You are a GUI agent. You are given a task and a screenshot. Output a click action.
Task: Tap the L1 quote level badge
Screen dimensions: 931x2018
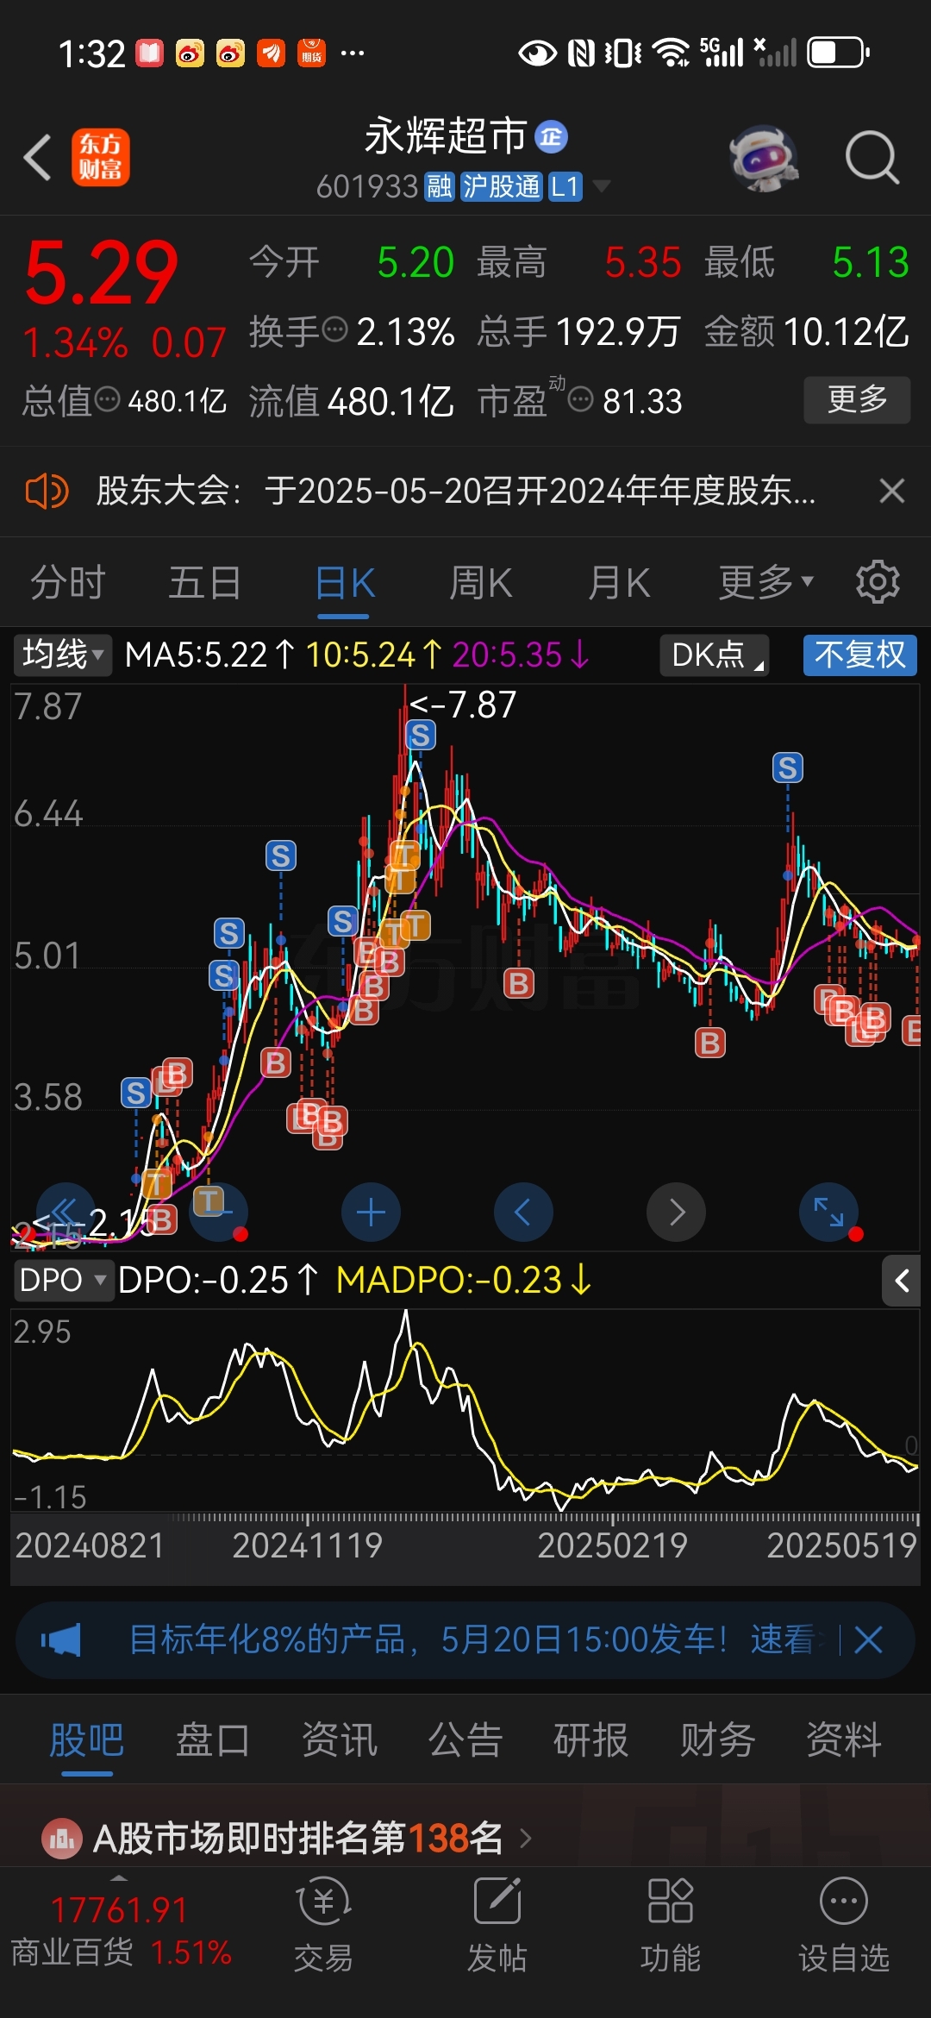pyautogui.click(x=565, y=186)
